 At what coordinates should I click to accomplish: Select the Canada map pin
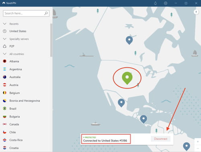click(x=129, y=40)
